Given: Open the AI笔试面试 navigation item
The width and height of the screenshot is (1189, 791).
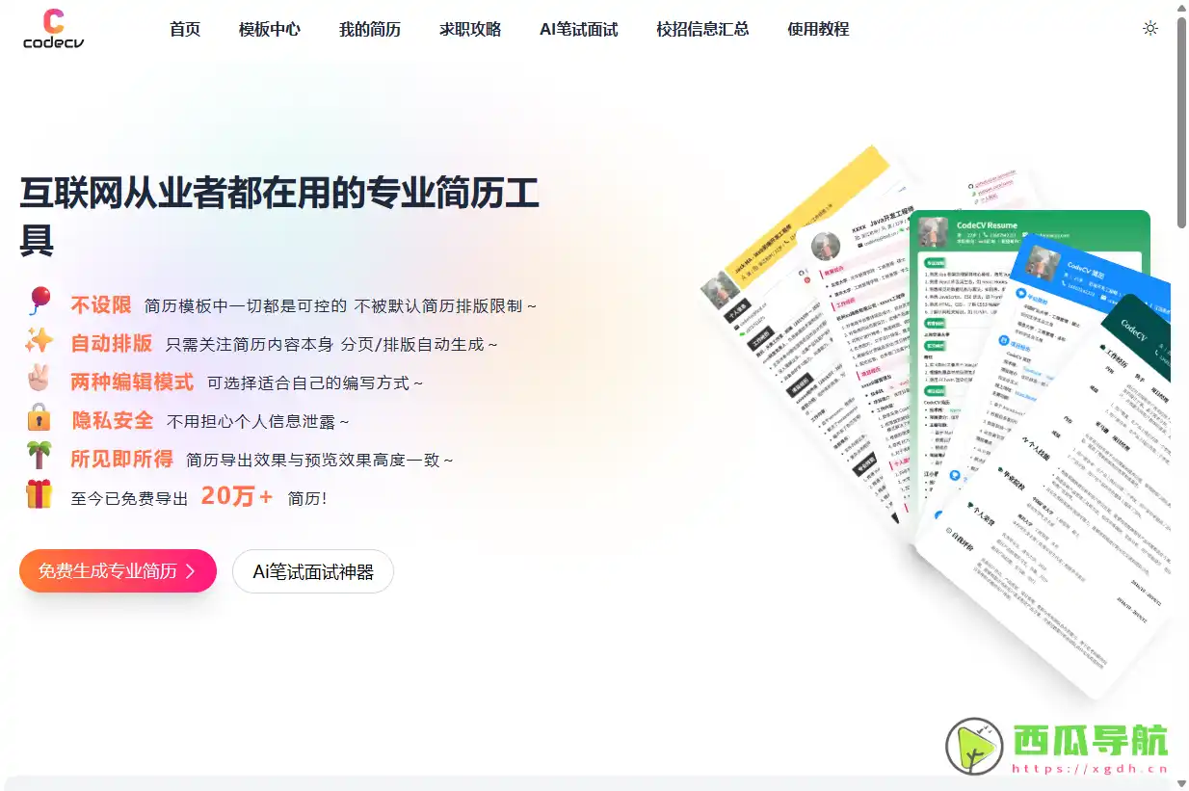Looking at the screenshot, I should click(577, 29).
